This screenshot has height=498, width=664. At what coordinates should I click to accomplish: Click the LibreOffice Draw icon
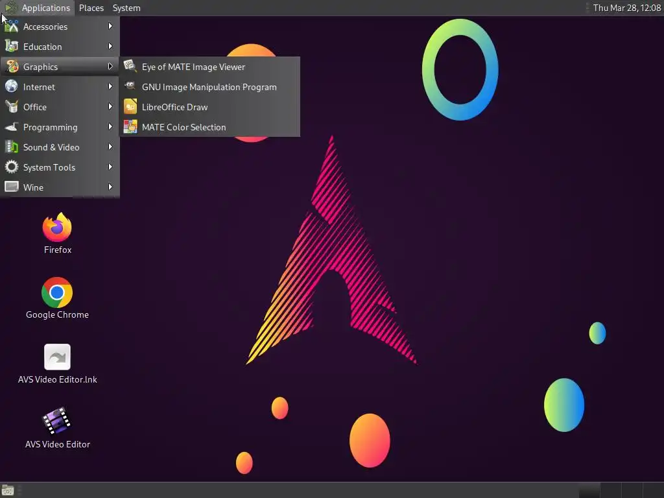coord(130,107)
